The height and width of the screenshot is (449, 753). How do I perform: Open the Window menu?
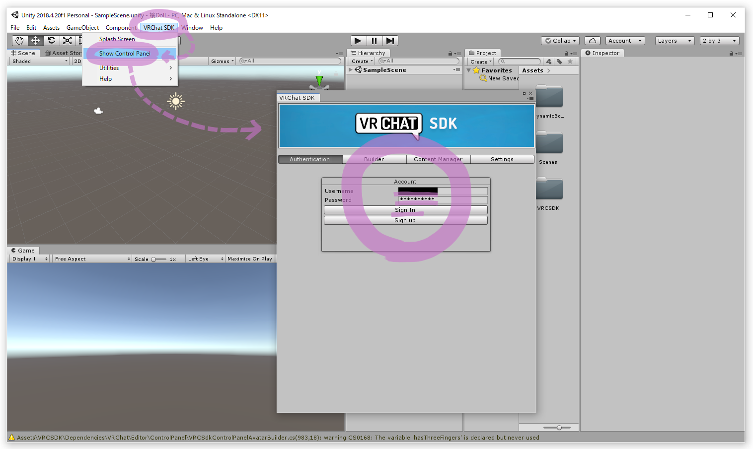192,28
